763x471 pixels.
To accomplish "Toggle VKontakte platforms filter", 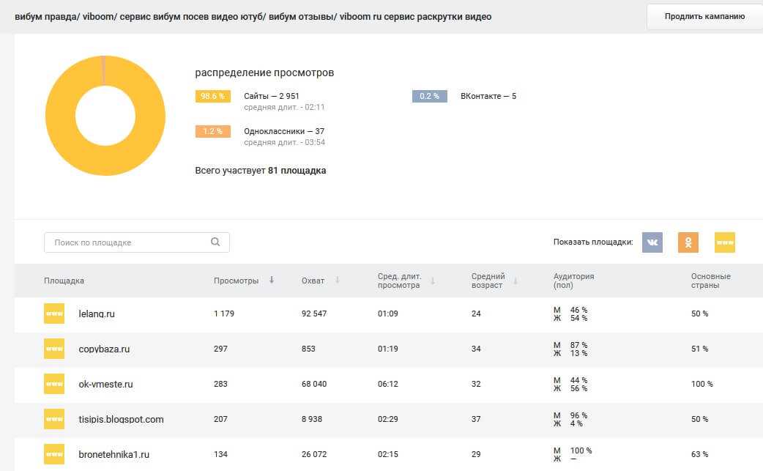I will 652,242.
